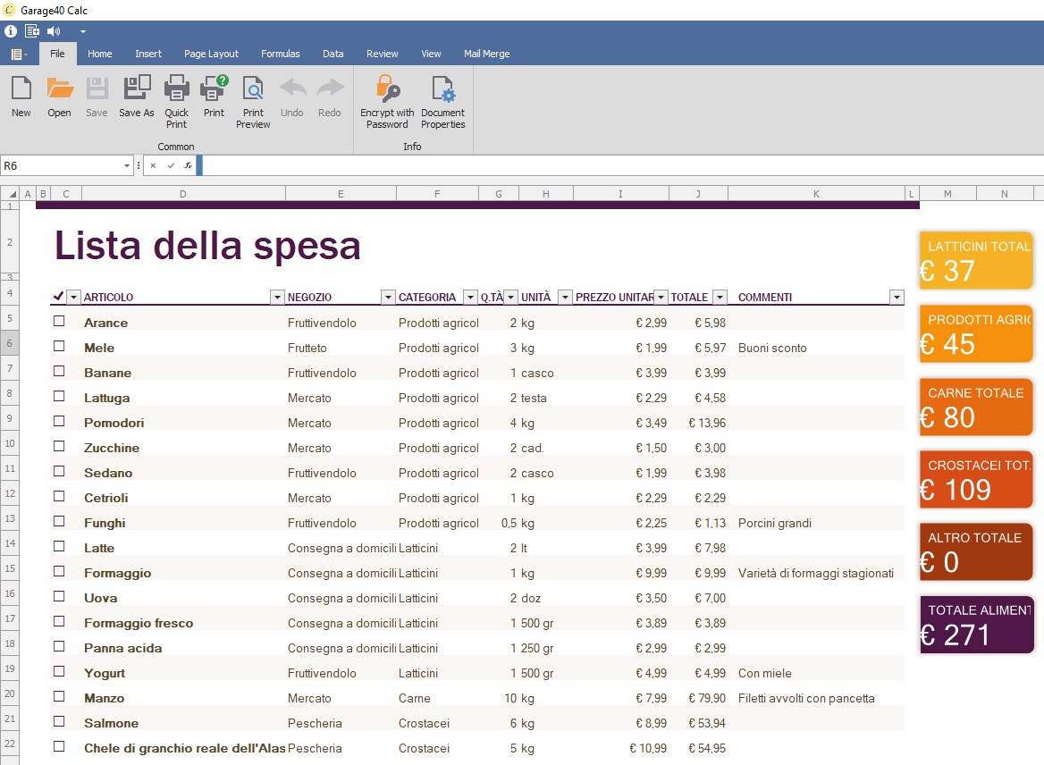Click the speaker icon in quick access toolbar
The width and height of the screenshot is (1044, 765).
[x=54, y=31]
